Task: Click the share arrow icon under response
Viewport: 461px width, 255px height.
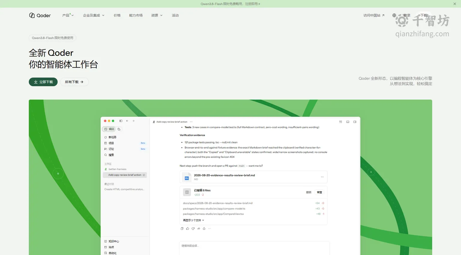Action: click(199, 229)
